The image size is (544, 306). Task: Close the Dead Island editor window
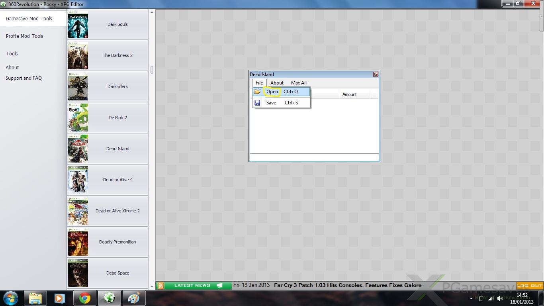click(x=375, y=75)
